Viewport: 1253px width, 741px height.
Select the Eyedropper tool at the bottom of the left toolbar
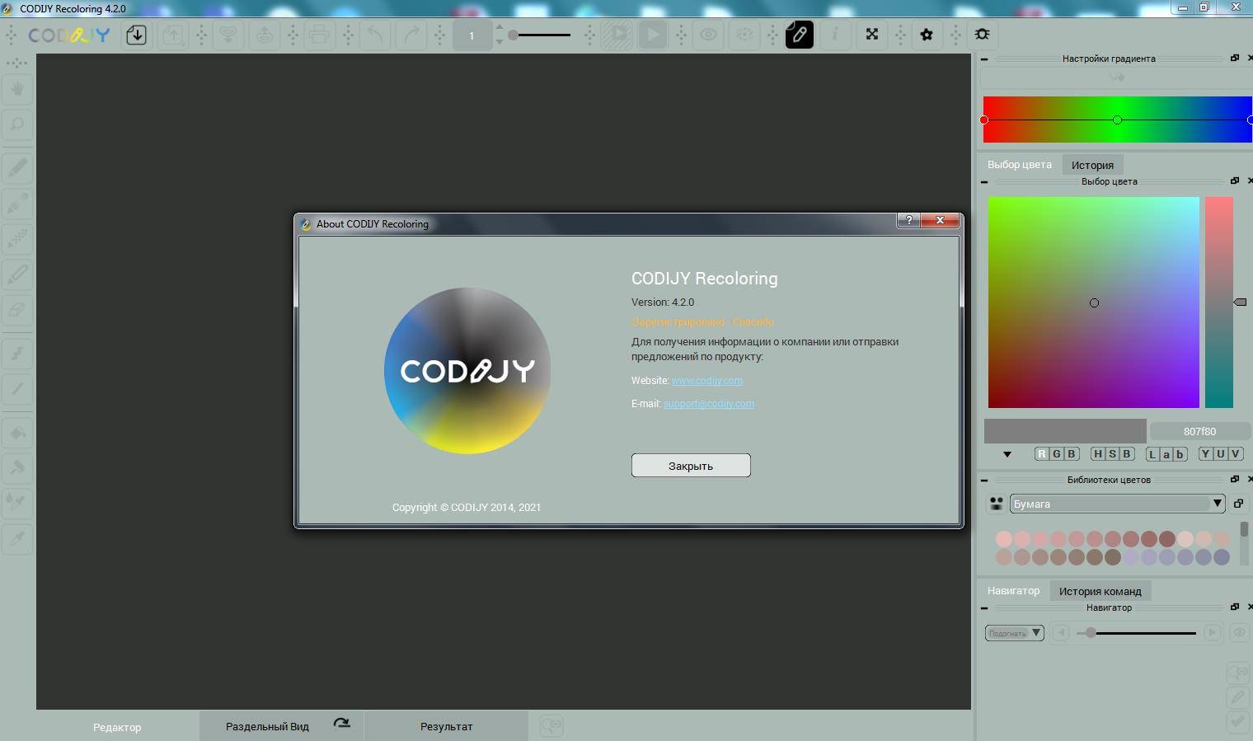[x=17, y=539]
